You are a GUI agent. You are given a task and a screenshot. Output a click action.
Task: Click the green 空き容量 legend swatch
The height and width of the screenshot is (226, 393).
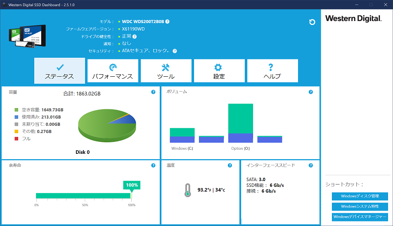click(17, 110)
